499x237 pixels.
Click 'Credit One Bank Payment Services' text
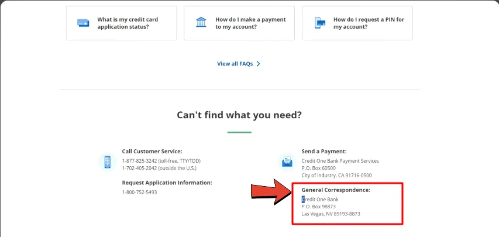[x=340, y=161]
